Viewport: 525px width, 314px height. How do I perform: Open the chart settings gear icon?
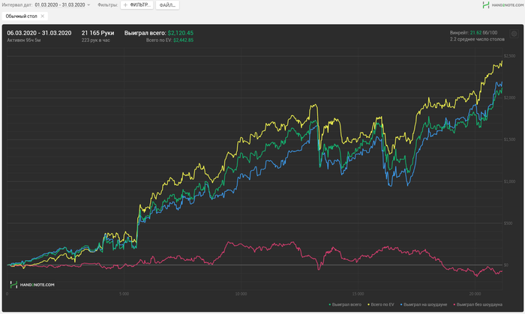(514, 34)
